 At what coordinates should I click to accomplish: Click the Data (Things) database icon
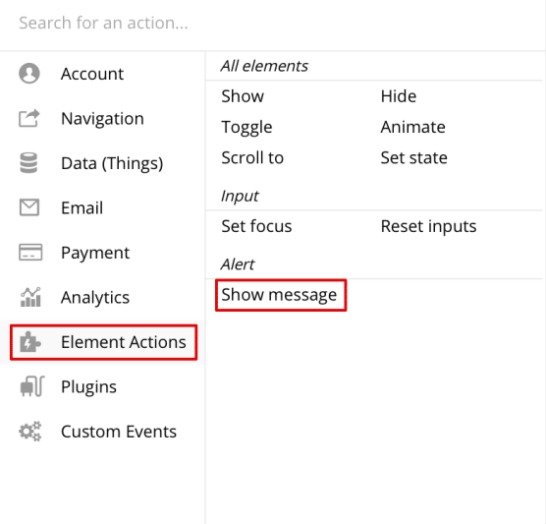[x=28, y=163]
